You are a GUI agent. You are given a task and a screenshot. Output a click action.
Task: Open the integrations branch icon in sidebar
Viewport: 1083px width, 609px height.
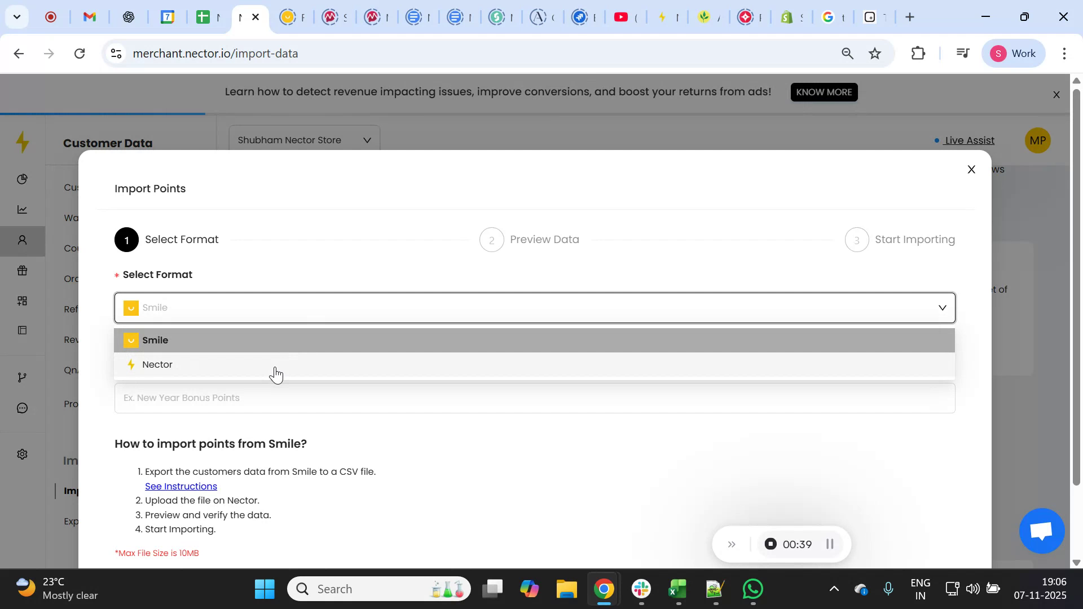[x=22, y=377]
